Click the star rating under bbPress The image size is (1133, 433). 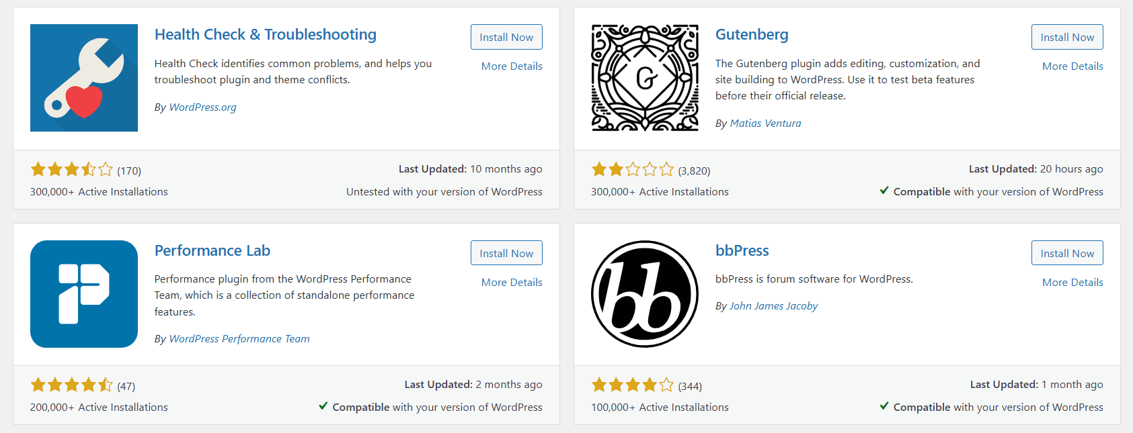[632, 385]
